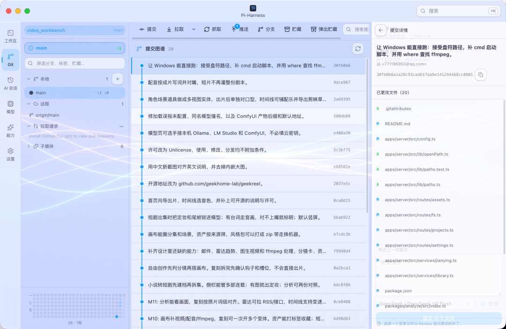Open the 模型 models sidebar icon

[10, 107]
